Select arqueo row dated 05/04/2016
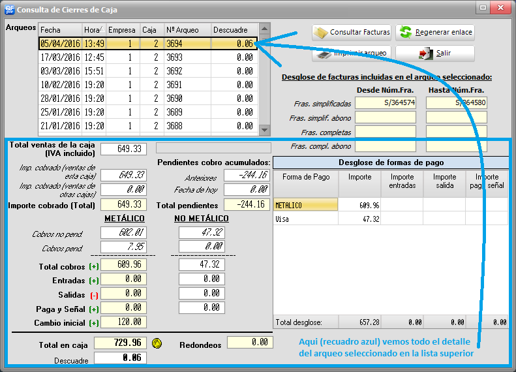 [148, 44]
